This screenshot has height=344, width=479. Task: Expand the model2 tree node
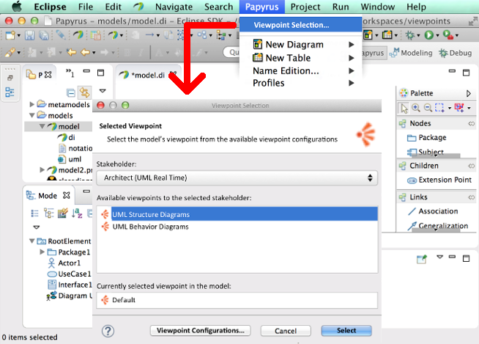tap(42, 169)
